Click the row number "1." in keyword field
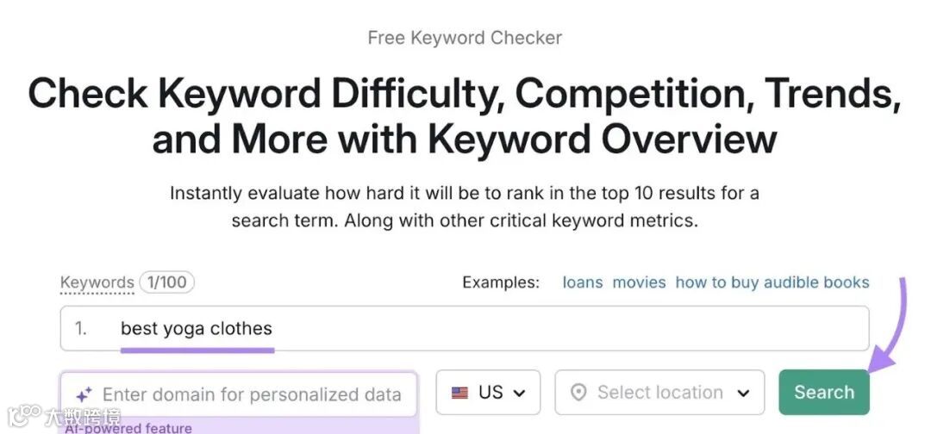This screenshot has width=931, height=434. pyautogui.click(x=81, y=328)
